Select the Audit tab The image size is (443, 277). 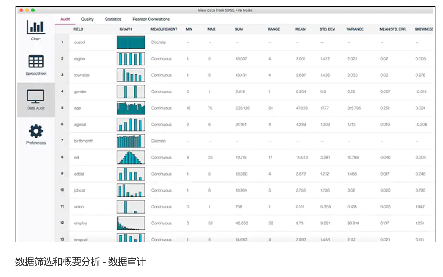point(65,19)
